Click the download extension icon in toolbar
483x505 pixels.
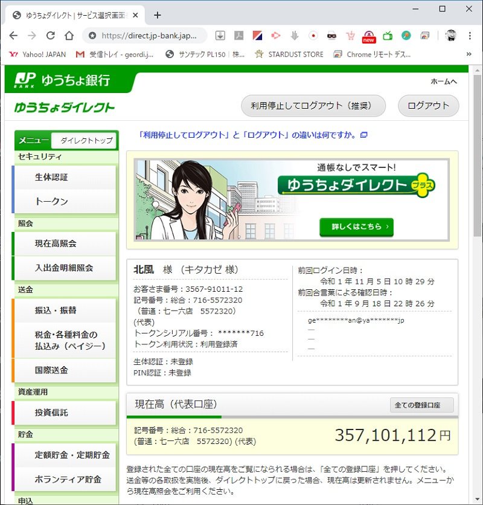click(220, 36)
